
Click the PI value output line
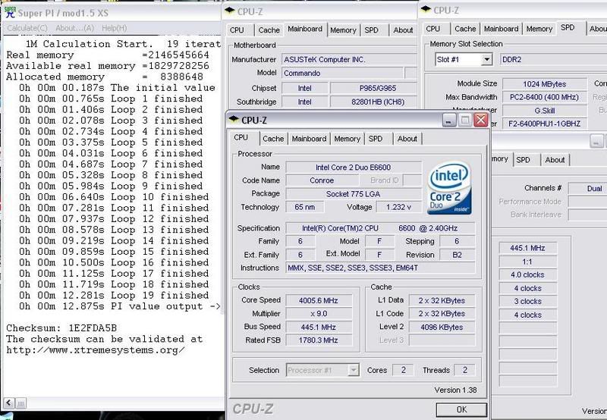coord(119,306)
